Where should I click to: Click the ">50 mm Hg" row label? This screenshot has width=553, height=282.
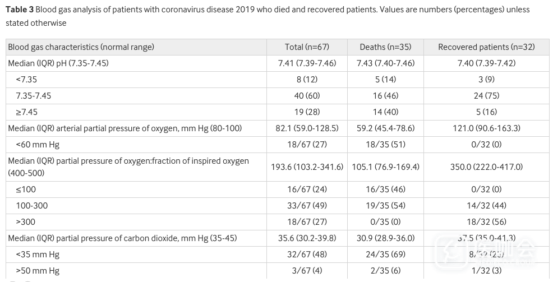coord(38,271)
